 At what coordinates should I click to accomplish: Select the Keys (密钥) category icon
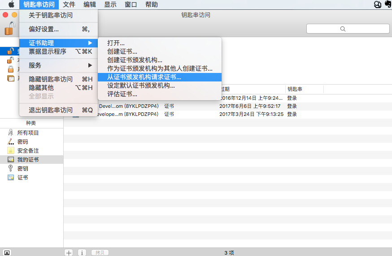pyautogui.click(x=10, y=168)
